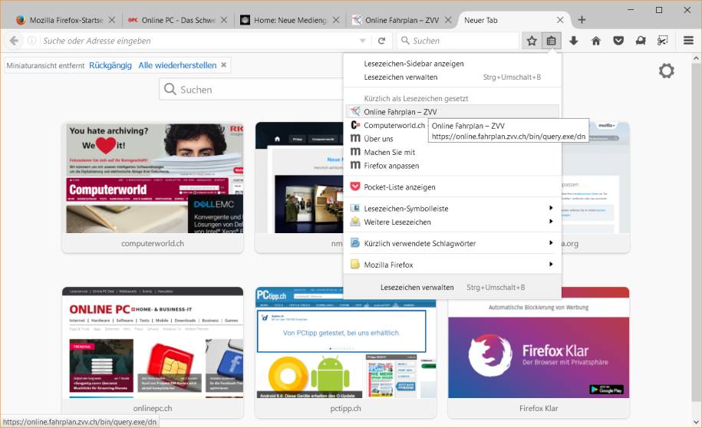
Task: Click the Rückgängig link
Action: 110,65
